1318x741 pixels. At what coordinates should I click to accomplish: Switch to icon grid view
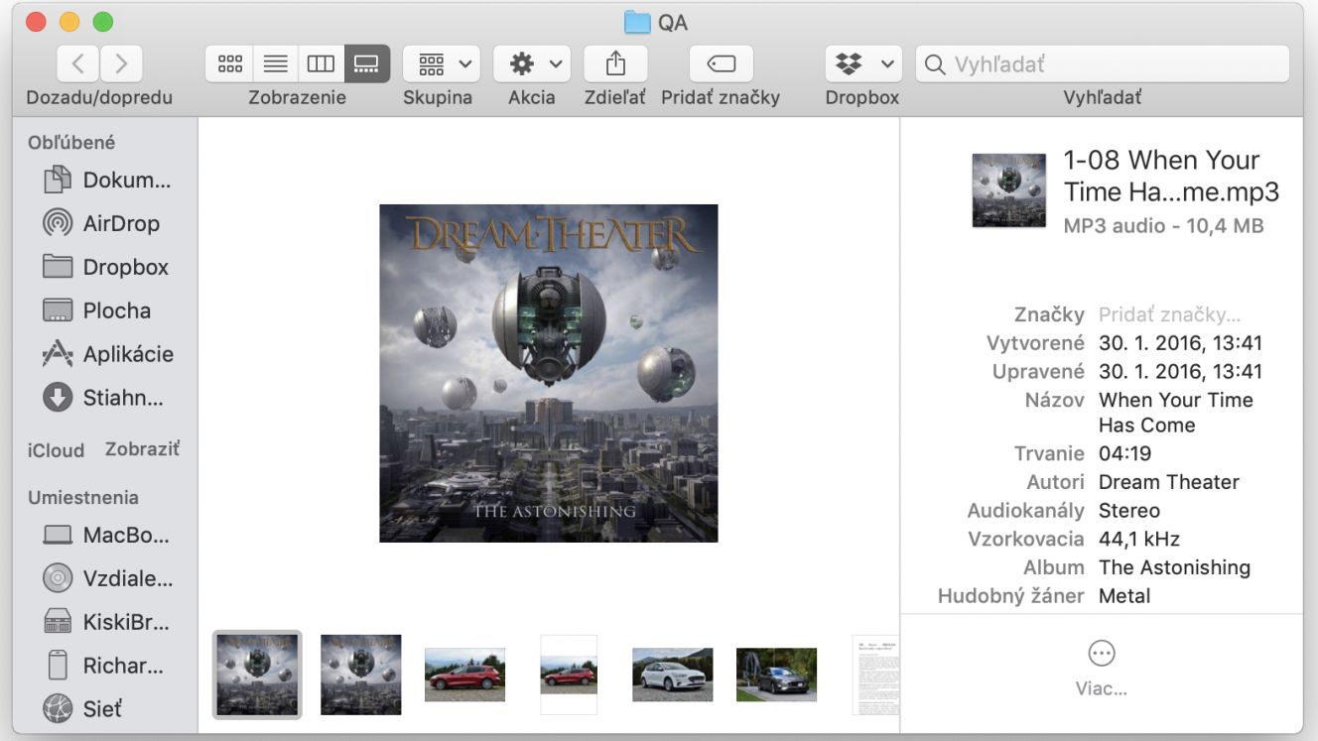(x=229, y=63)
